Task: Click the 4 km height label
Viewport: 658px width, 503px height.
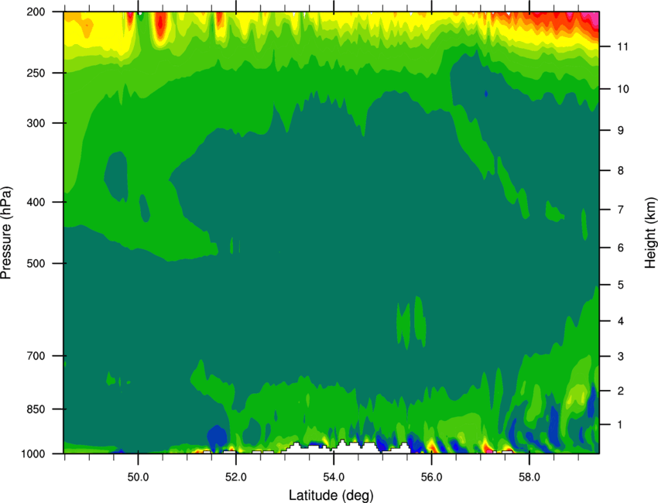Action: 621,321
